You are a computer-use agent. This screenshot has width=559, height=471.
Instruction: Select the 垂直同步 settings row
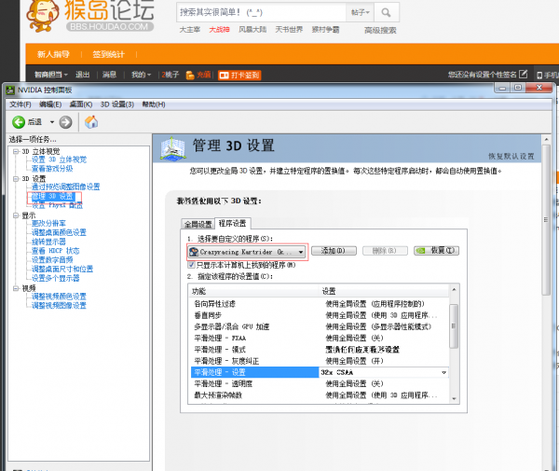click(320, 315)
